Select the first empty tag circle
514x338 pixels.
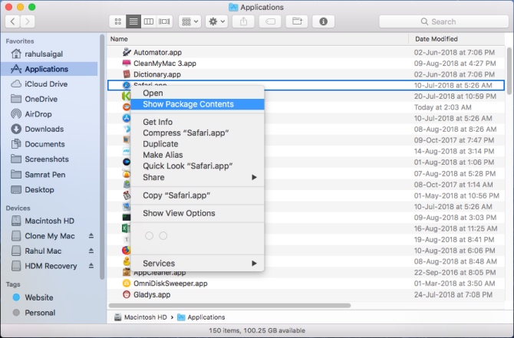(149, 236)
